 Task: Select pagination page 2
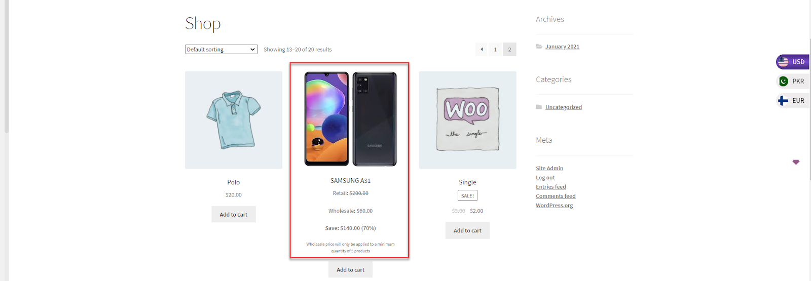pos(509,49)
